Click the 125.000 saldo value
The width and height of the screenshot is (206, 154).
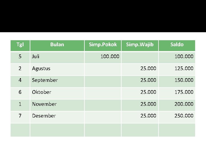tap(184, 68)
